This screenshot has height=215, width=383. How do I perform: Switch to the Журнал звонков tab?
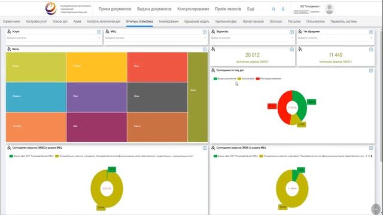point(253,21)
